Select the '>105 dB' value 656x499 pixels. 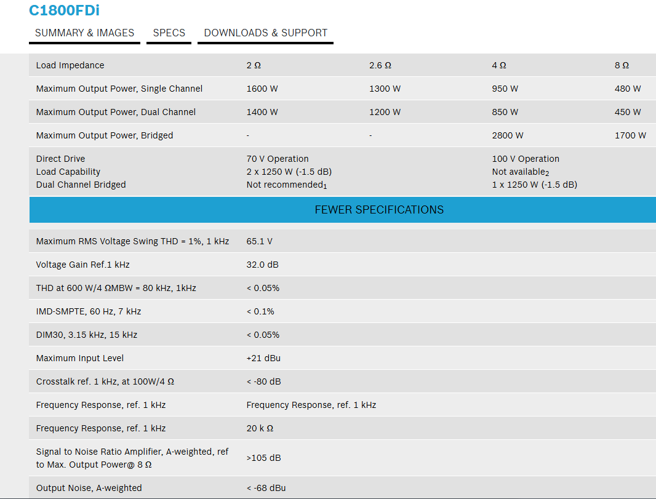click(x=263, y=458)
